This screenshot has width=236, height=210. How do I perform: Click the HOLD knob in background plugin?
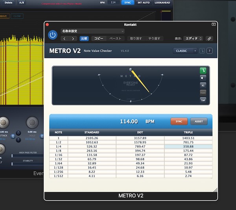tap(32, 123)
